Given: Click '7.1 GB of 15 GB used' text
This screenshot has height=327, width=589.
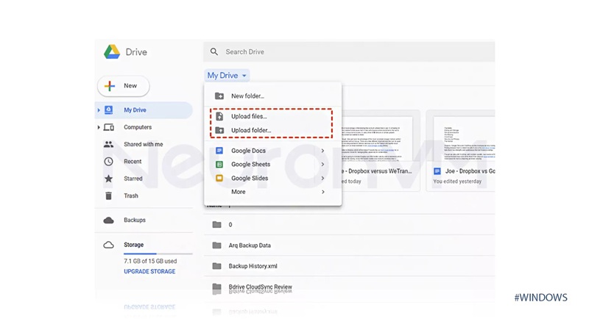Looking at the screenshot, I should (x=150, y=261).
